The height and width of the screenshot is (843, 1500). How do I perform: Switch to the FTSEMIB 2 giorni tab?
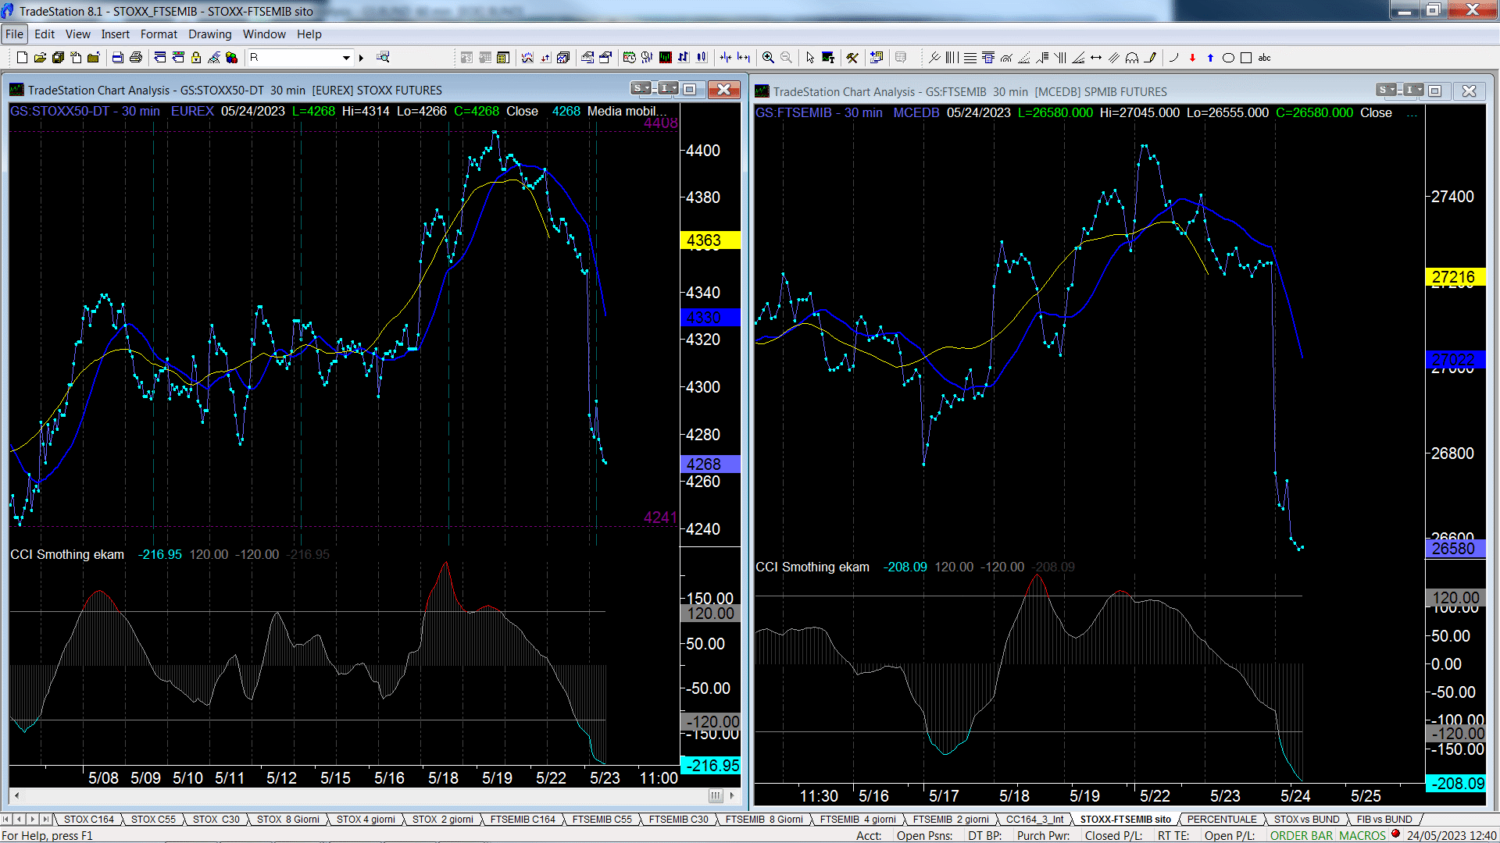(951, 820)
